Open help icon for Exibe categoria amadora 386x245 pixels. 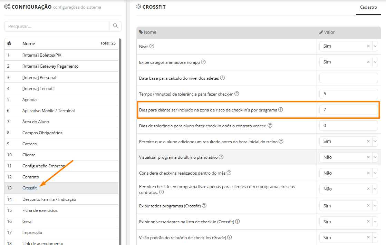coord(203,62)
